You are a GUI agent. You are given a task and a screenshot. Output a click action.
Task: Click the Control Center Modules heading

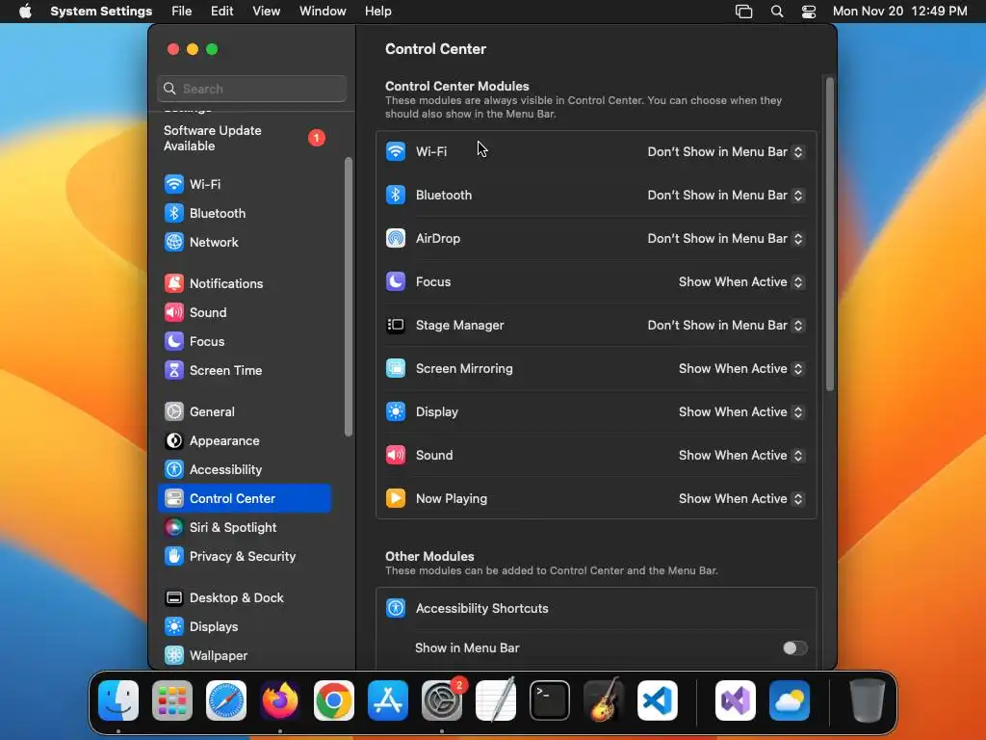pyautogui.click(x=456, y=86)
